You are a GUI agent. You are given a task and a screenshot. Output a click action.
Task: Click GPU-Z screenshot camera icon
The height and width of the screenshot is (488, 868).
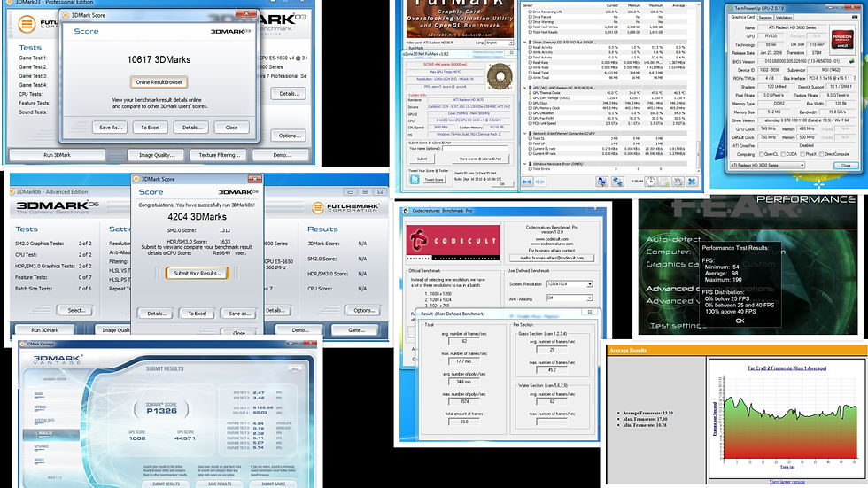pyautogui.click(x=853, y=17)
